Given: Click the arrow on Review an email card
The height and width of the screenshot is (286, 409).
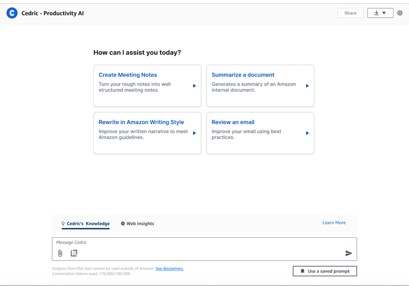Looking at the screenshot, I should pos(307,133).
